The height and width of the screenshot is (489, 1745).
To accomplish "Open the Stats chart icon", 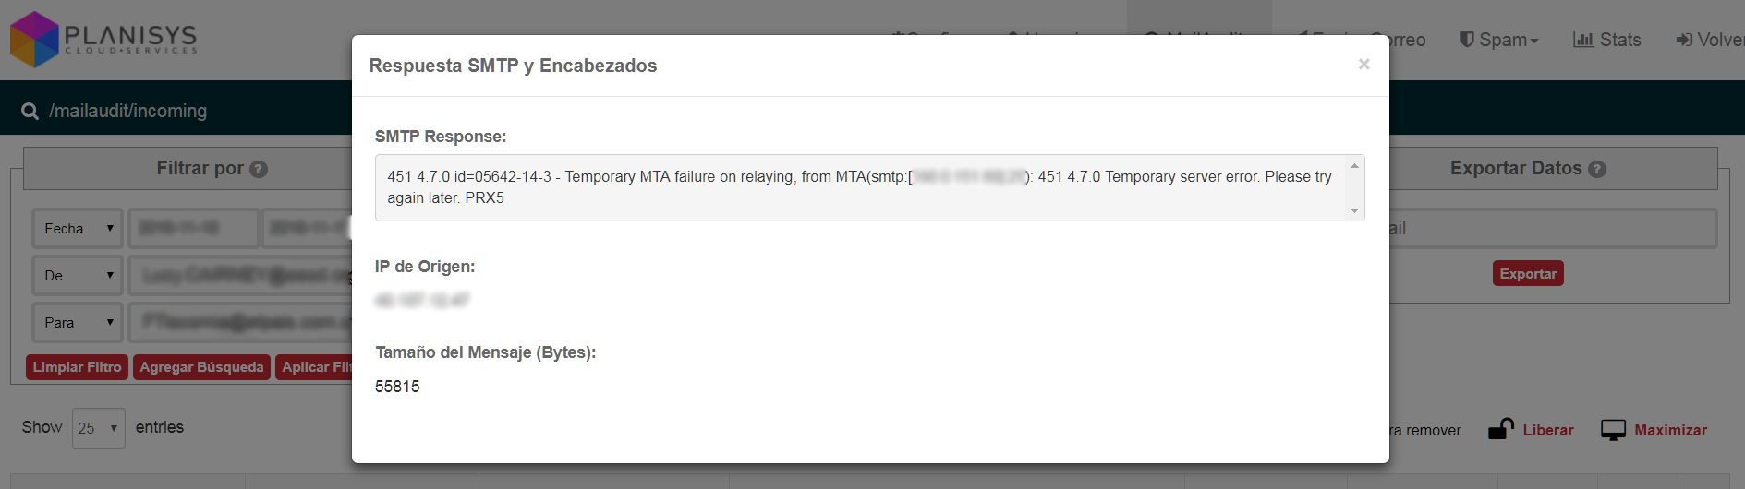I will click(x=1583, y=40).
